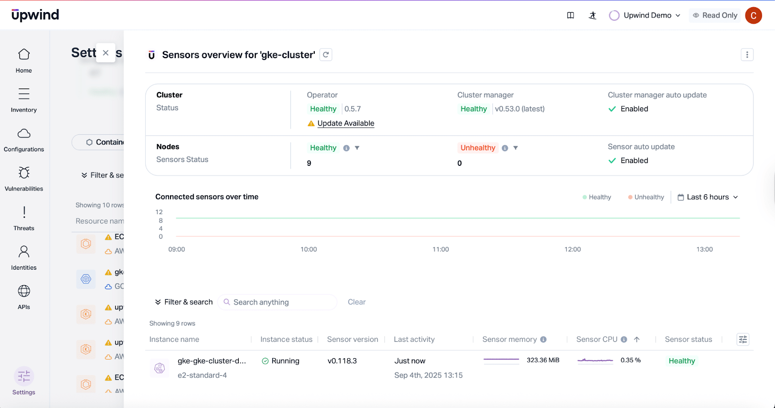Expand the Healthy nodes dropdown arrow
The width and height of the screenshot is (775, 408).
click(x=357, y=148)
